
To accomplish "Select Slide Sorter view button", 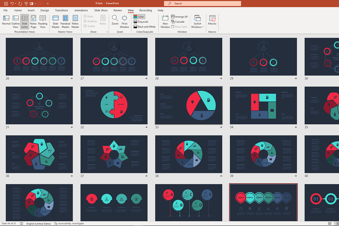I will (x=25, y=21).
